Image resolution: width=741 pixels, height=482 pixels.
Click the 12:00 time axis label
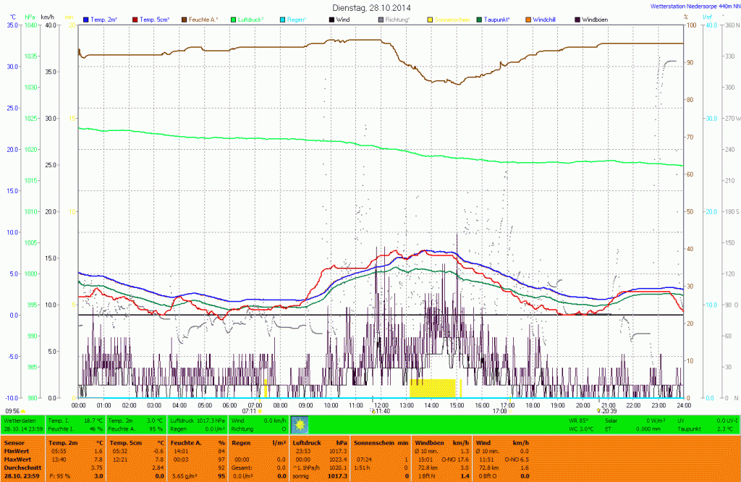[381, 405]
